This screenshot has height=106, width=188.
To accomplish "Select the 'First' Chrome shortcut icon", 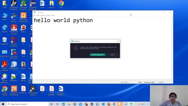I will [61, 4].
